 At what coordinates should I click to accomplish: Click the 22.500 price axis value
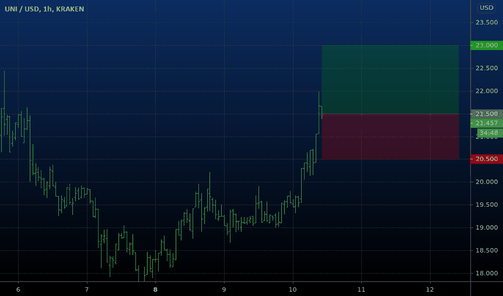pos(487,68)
